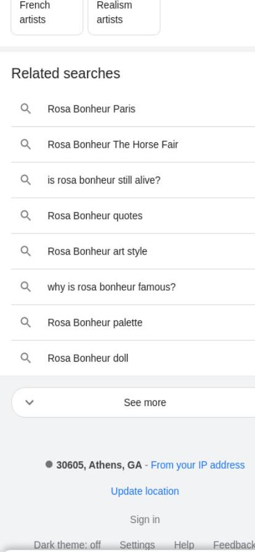Click magnifier icon next to Rosa Bonheur quotes

[x=25, y=216]
